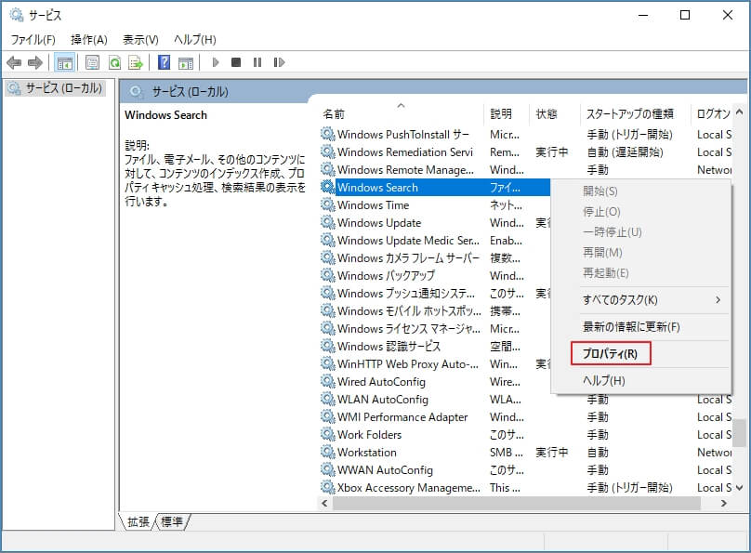The height and width of the screenshot is (553, 751).
Task: Click gear icon beside Windows PushToInstall
Action: pos(327,135)
